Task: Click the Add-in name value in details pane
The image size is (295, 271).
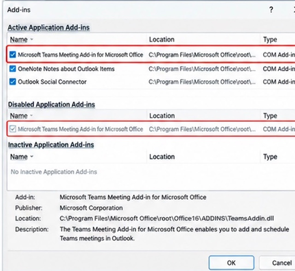Action: click(x=133, y=197)
